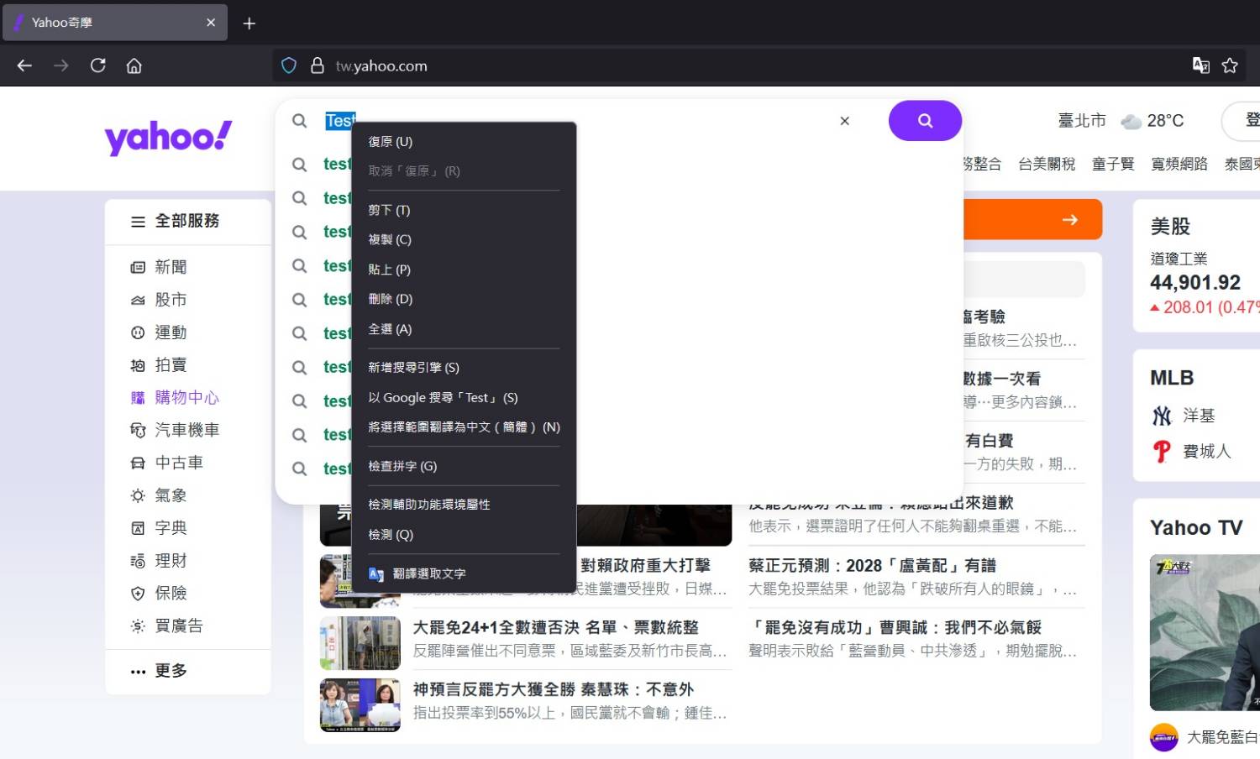Open tracking protection shield icon in address bar
Image resolution: width=1260 pixels, height=759 pixels.
[289, 65]
